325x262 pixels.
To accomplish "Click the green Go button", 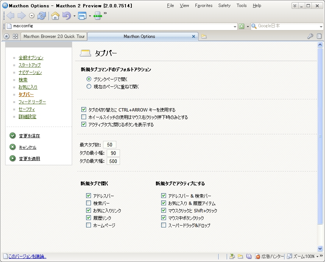I will click(x=241, y=26).
